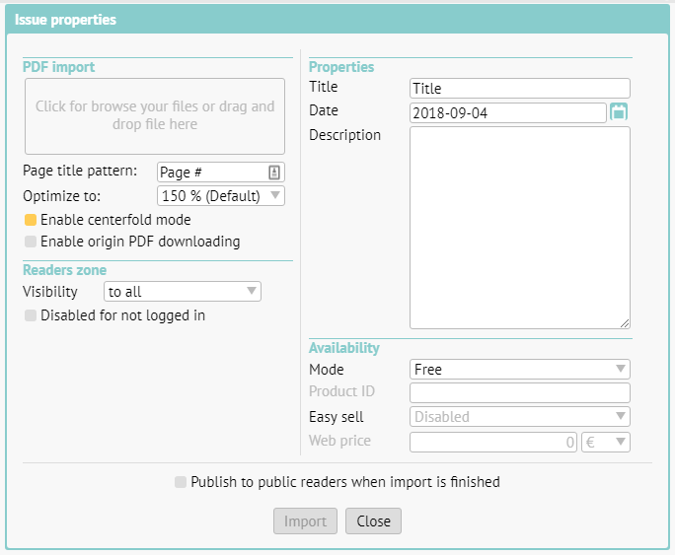Open the Optimize to dropdown
The image size is (675, 555).
coord(221,196)
